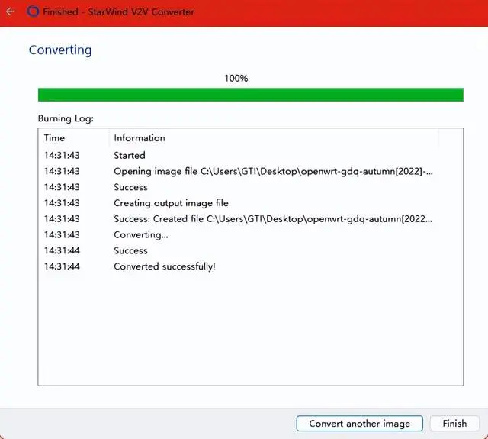Click the green 100% progress bar

coord(251,95)
